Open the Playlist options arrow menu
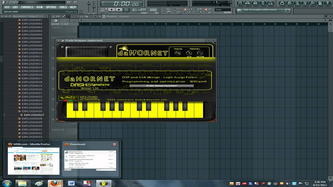The image size is (333, 187). (x=53, y=16)
